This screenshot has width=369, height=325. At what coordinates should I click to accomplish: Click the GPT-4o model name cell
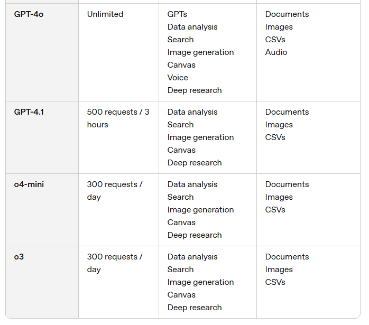pos(29,14)
